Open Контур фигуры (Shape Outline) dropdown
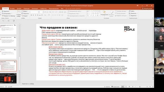Viewport: 164px width, 92px height. coord(120,13)
